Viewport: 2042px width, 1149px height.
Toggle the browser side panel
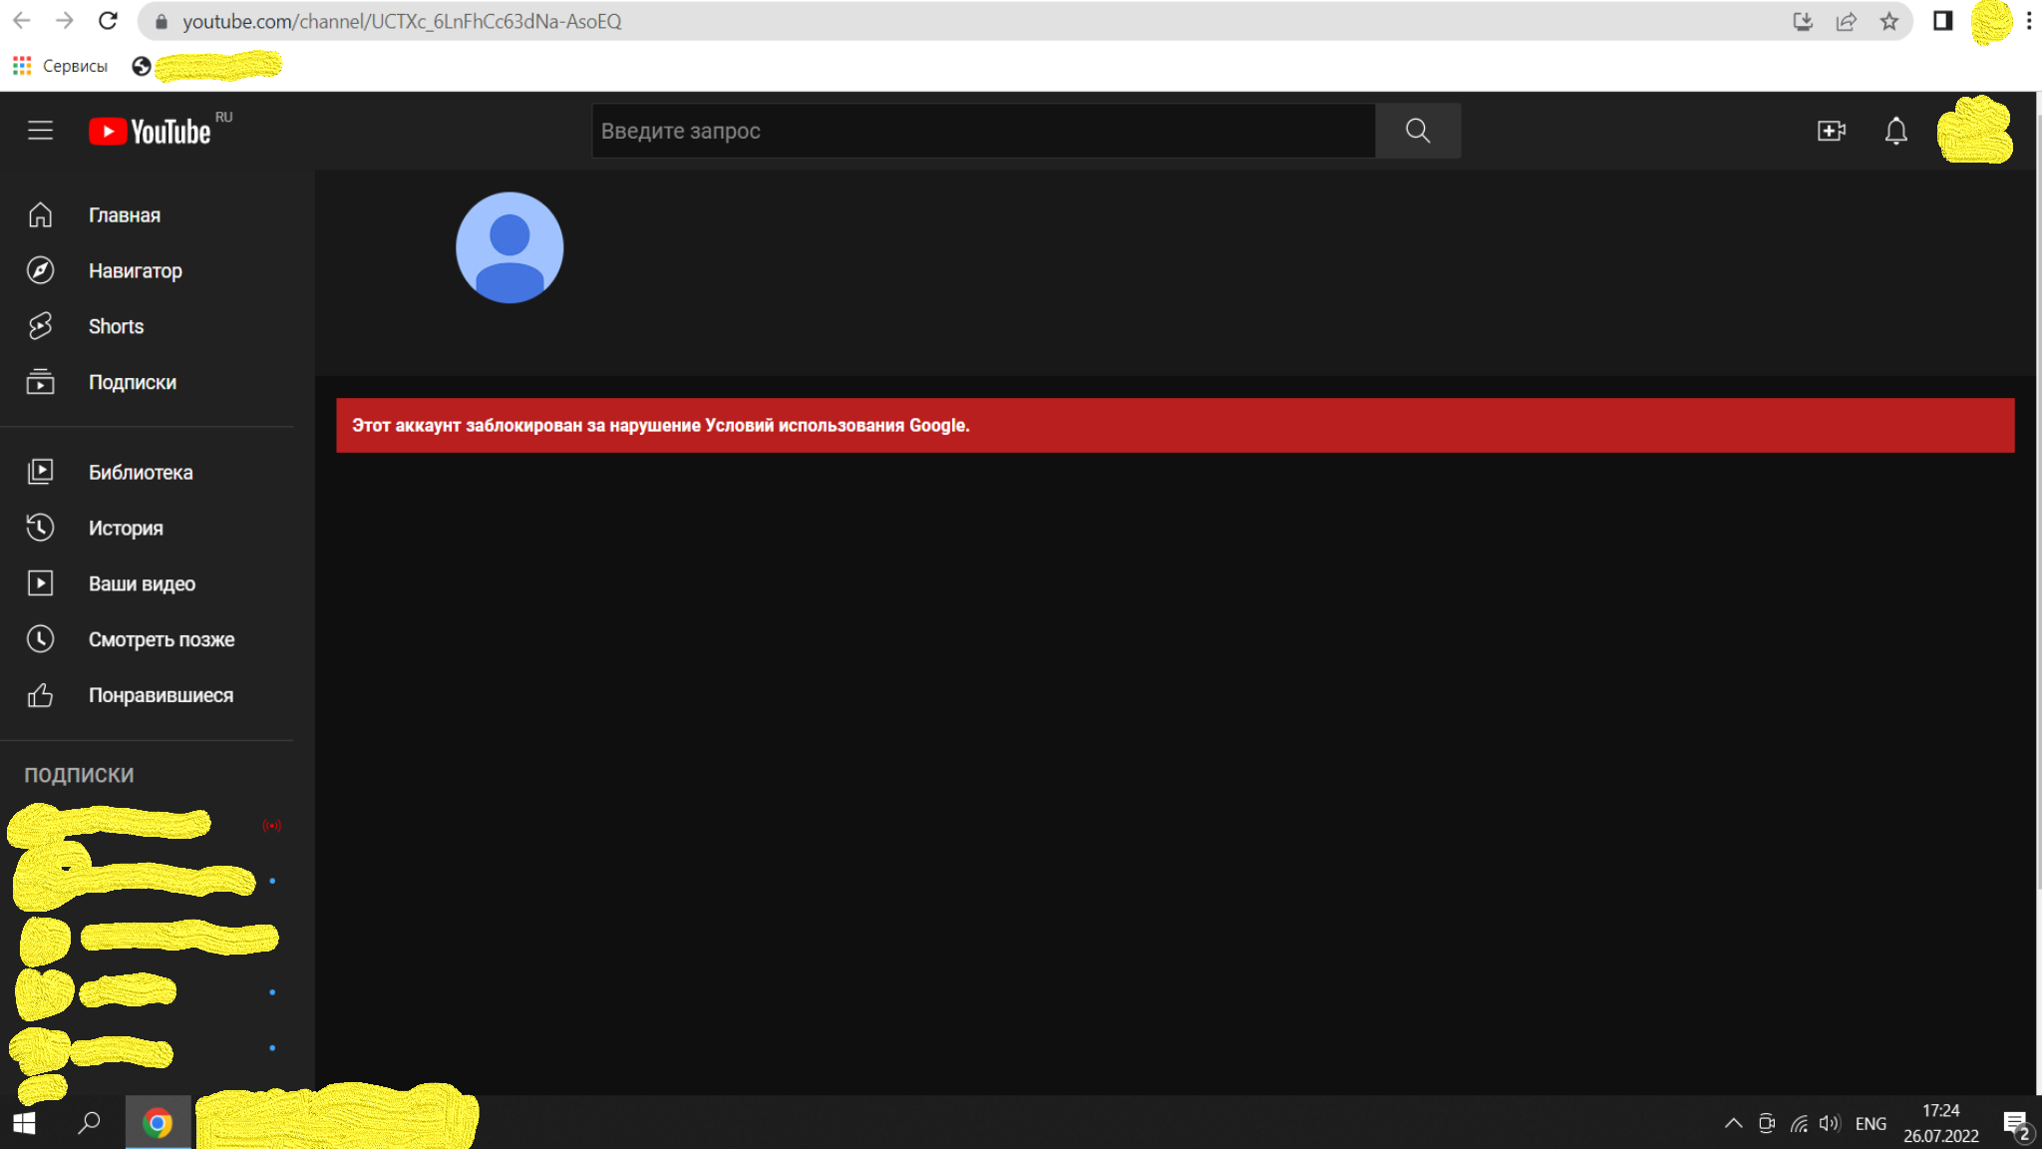(1942, 21)
